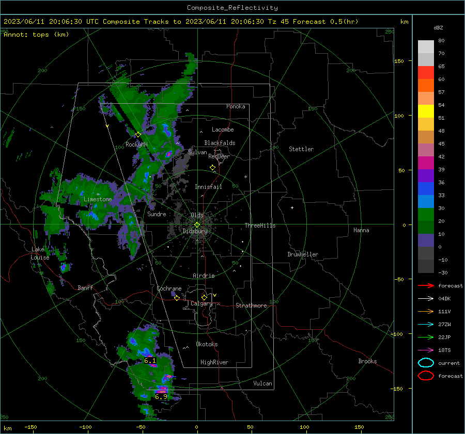Click the yellow diamond marker under Cochrane
465x434 pixels.
pyautogui.click(x=177, y=298)
